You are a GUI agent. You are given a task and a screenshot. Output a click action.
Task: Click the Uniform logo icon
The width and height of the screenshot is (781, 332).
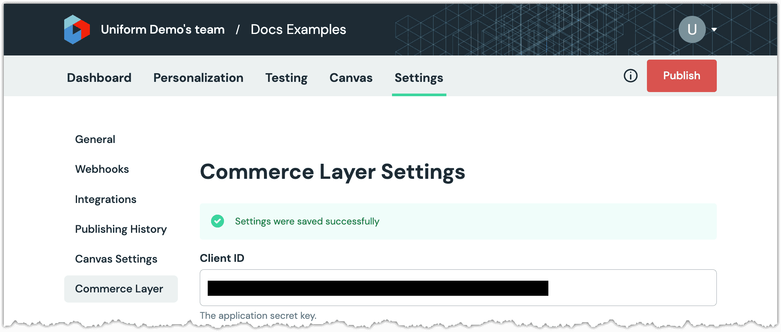(77, 29)
